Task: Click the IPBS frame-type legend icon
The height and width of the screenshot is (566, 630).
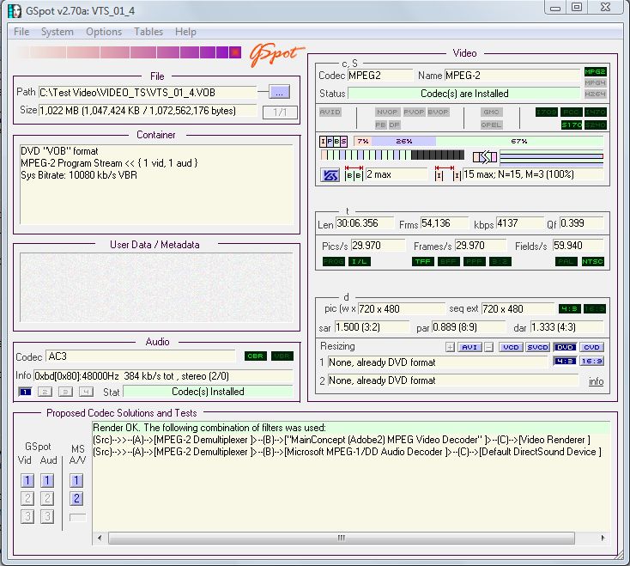Action: pos(334,142)
